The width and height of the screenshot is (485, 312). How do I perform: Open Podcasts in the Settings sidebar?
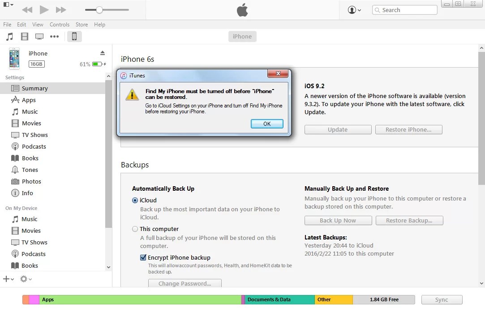pos(34,146)
